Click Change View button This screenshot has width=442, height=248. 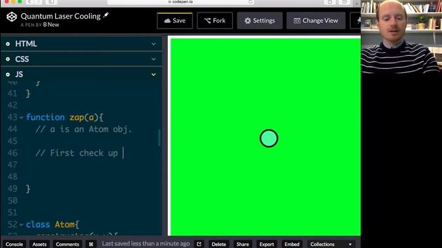coord(316,21)
